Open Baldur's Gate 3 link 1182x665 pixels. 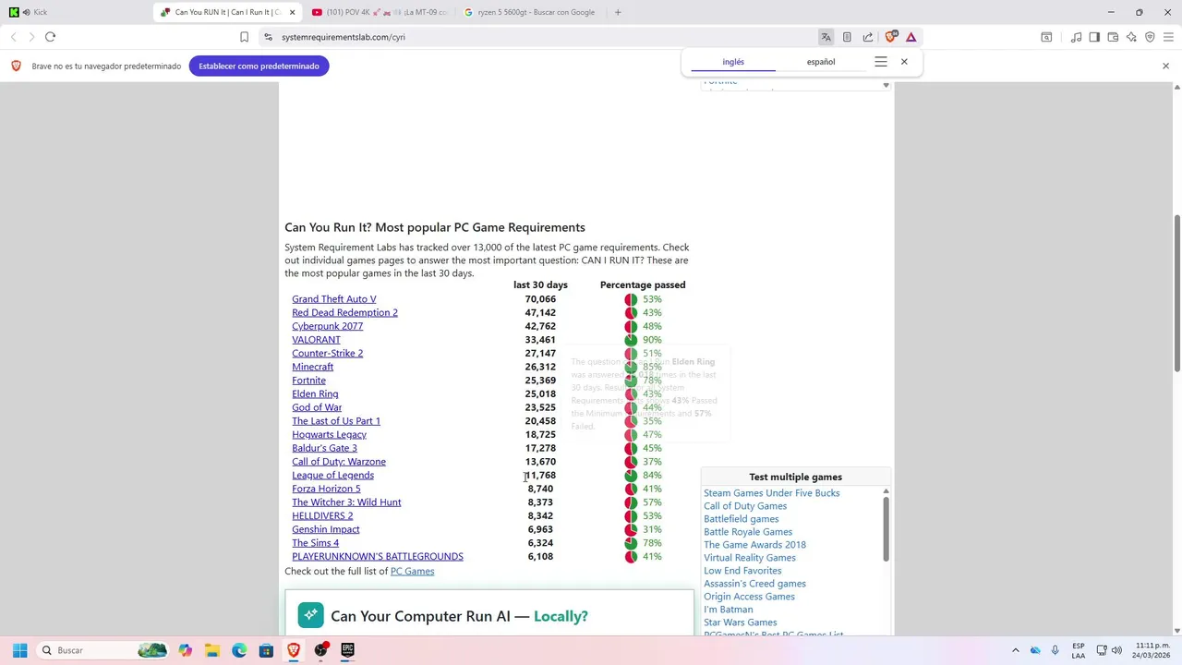(324, 448)
